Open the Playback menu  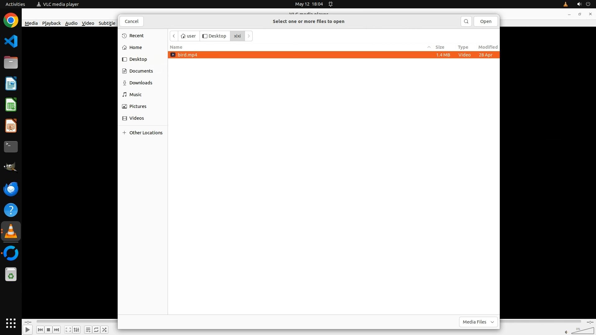(x=51, y=23)
